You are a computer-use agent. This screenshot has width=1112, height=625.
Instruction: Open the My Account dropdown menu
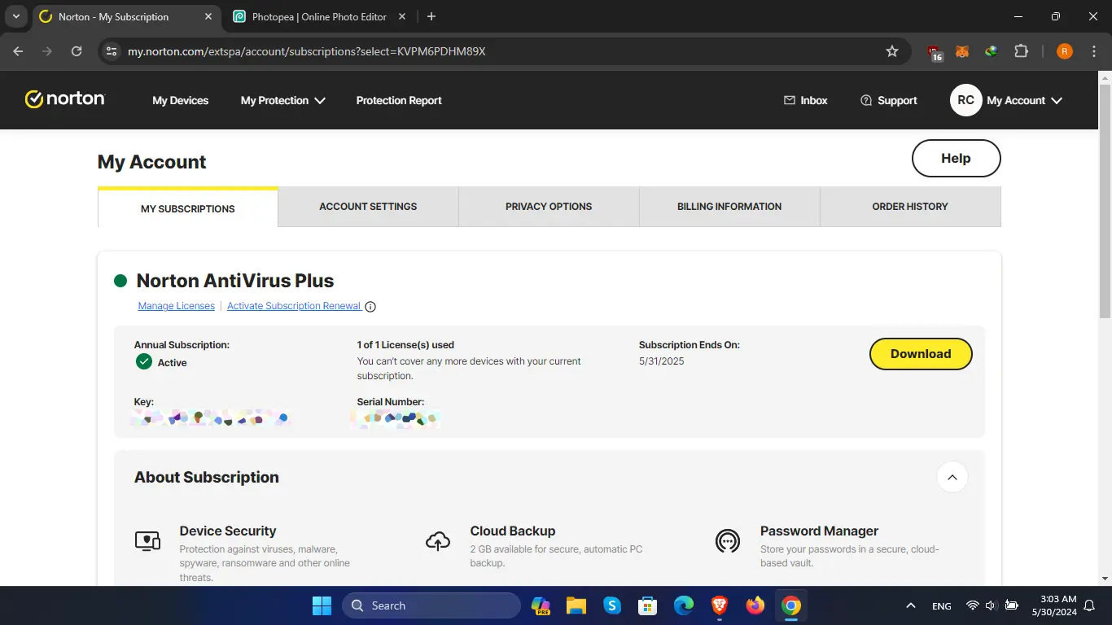(1025, 100)
